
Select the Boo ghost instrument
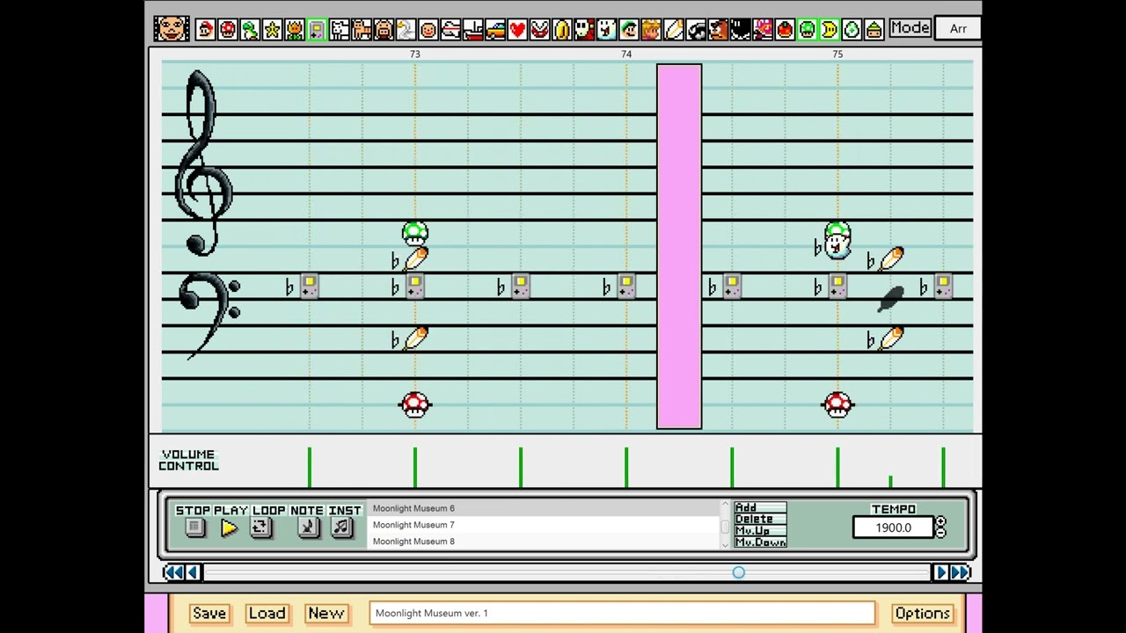pyautogui.click(x=606, y=30)
